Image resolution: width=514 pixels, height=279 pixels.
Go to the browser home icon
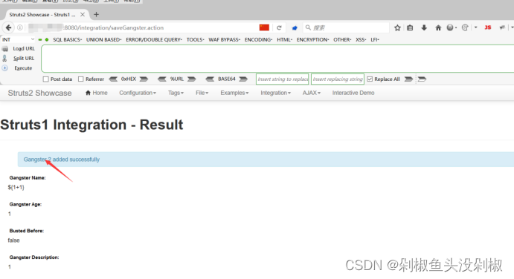pyautogui.click(x=438, y=27)
